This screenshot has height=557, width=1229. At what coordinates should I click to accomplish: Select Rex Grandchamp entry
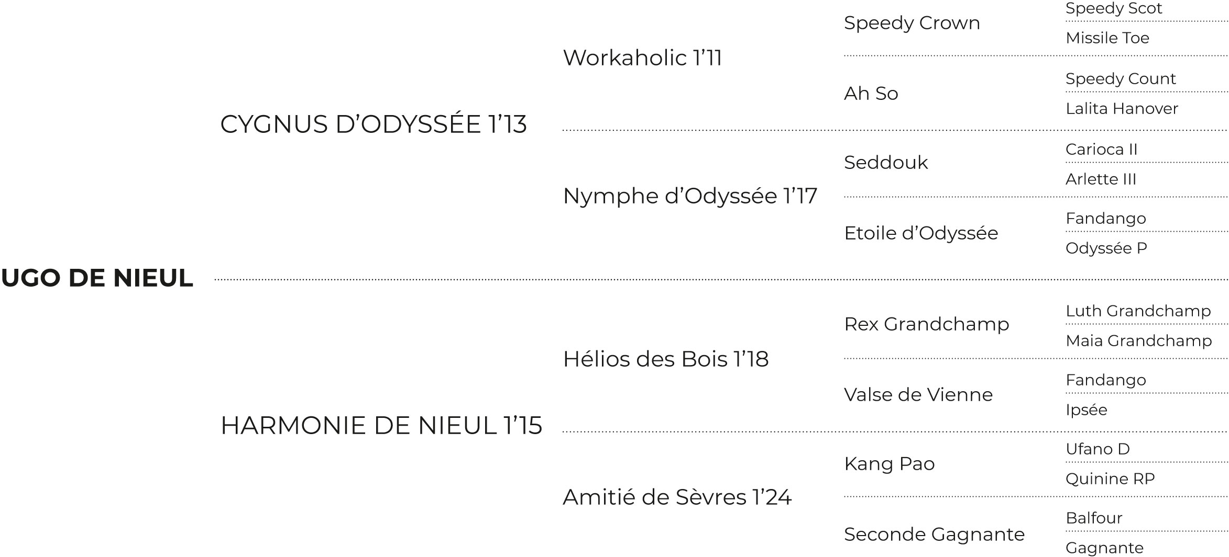coord(927,325)
